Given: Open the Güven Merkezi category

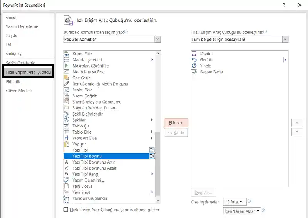Looking at the screenshot, I should coord(19,91).
